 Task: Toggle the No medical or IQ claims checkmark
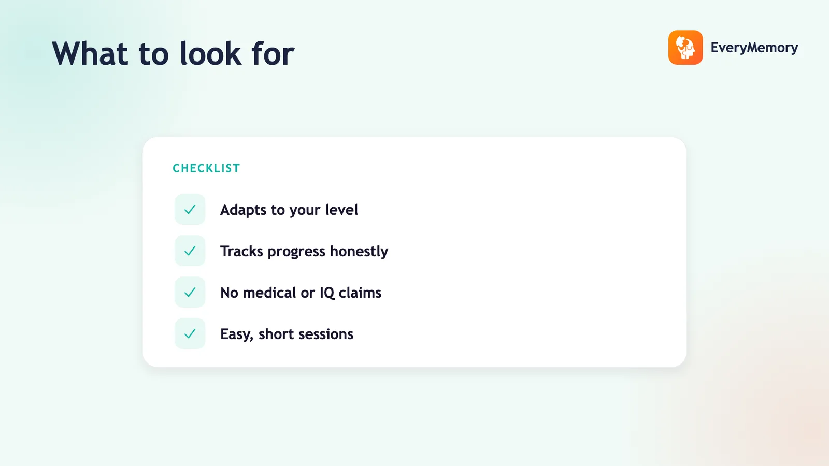tap(190, 292)
